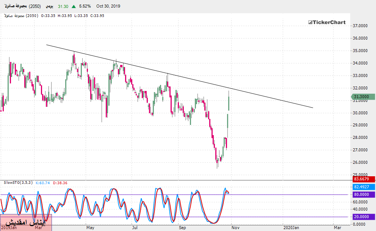Click the Nov label on the time axis

tap(235, 228)
